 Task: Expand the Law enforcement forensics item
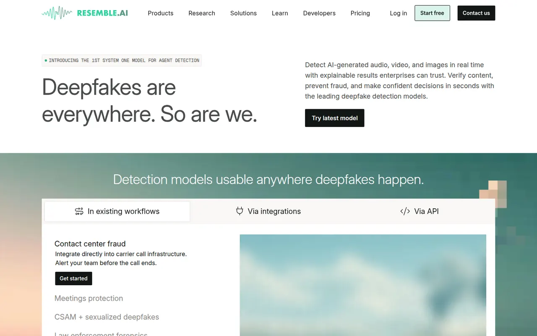click(x=101, y=334)
